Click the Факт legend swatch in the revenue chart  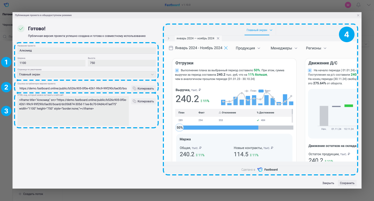tap(261, 91)
